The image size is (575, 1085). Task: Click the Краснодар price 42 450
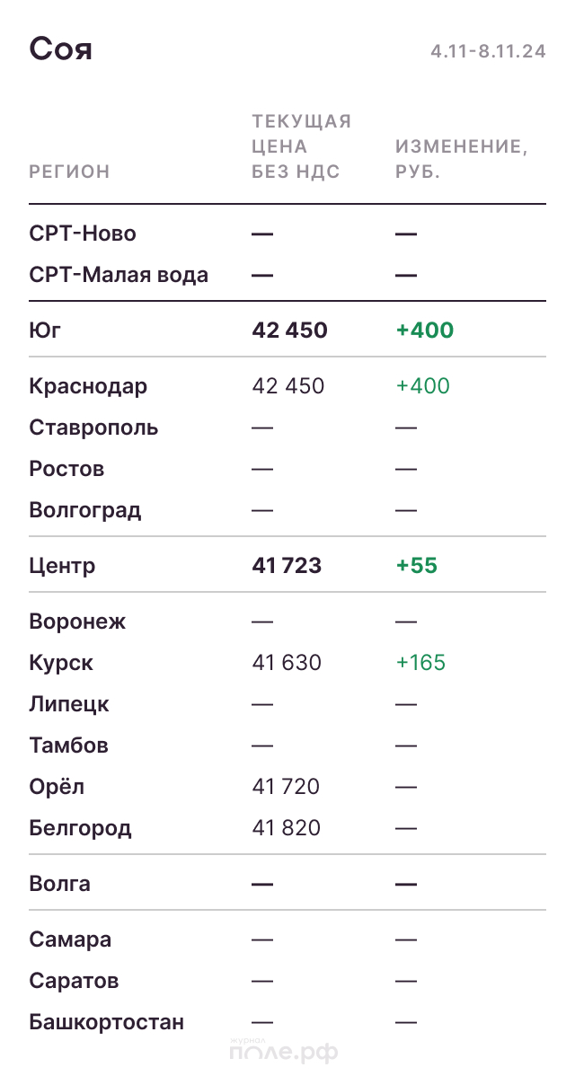pos(288,386)
